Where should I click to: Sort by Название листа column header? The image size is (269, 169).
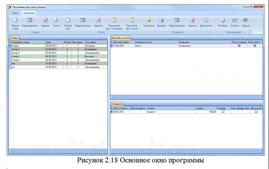(156, 42)
